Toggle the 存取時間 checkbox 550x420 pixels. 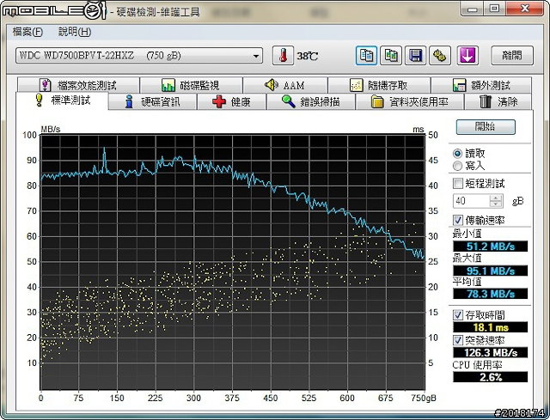click(457, 315)
